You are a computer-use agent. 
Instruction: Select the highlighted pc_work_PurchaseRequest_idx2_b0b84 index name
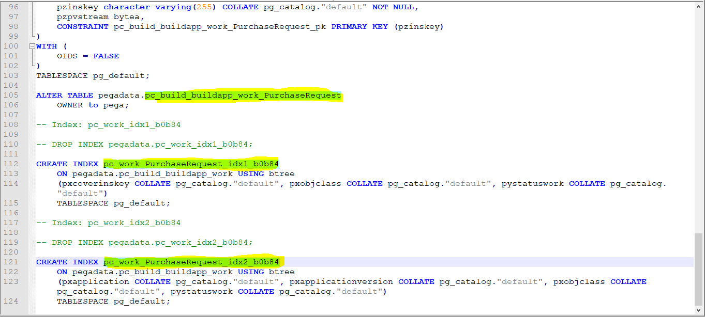190,262
